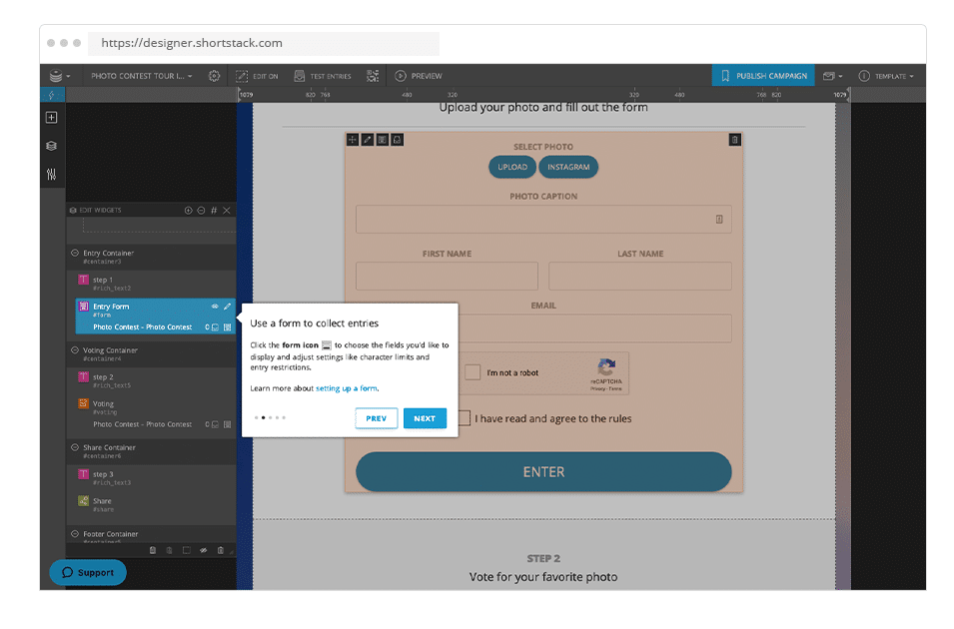Open the layers icon in left sidebar
954x629 pixels.
[52, 146]
